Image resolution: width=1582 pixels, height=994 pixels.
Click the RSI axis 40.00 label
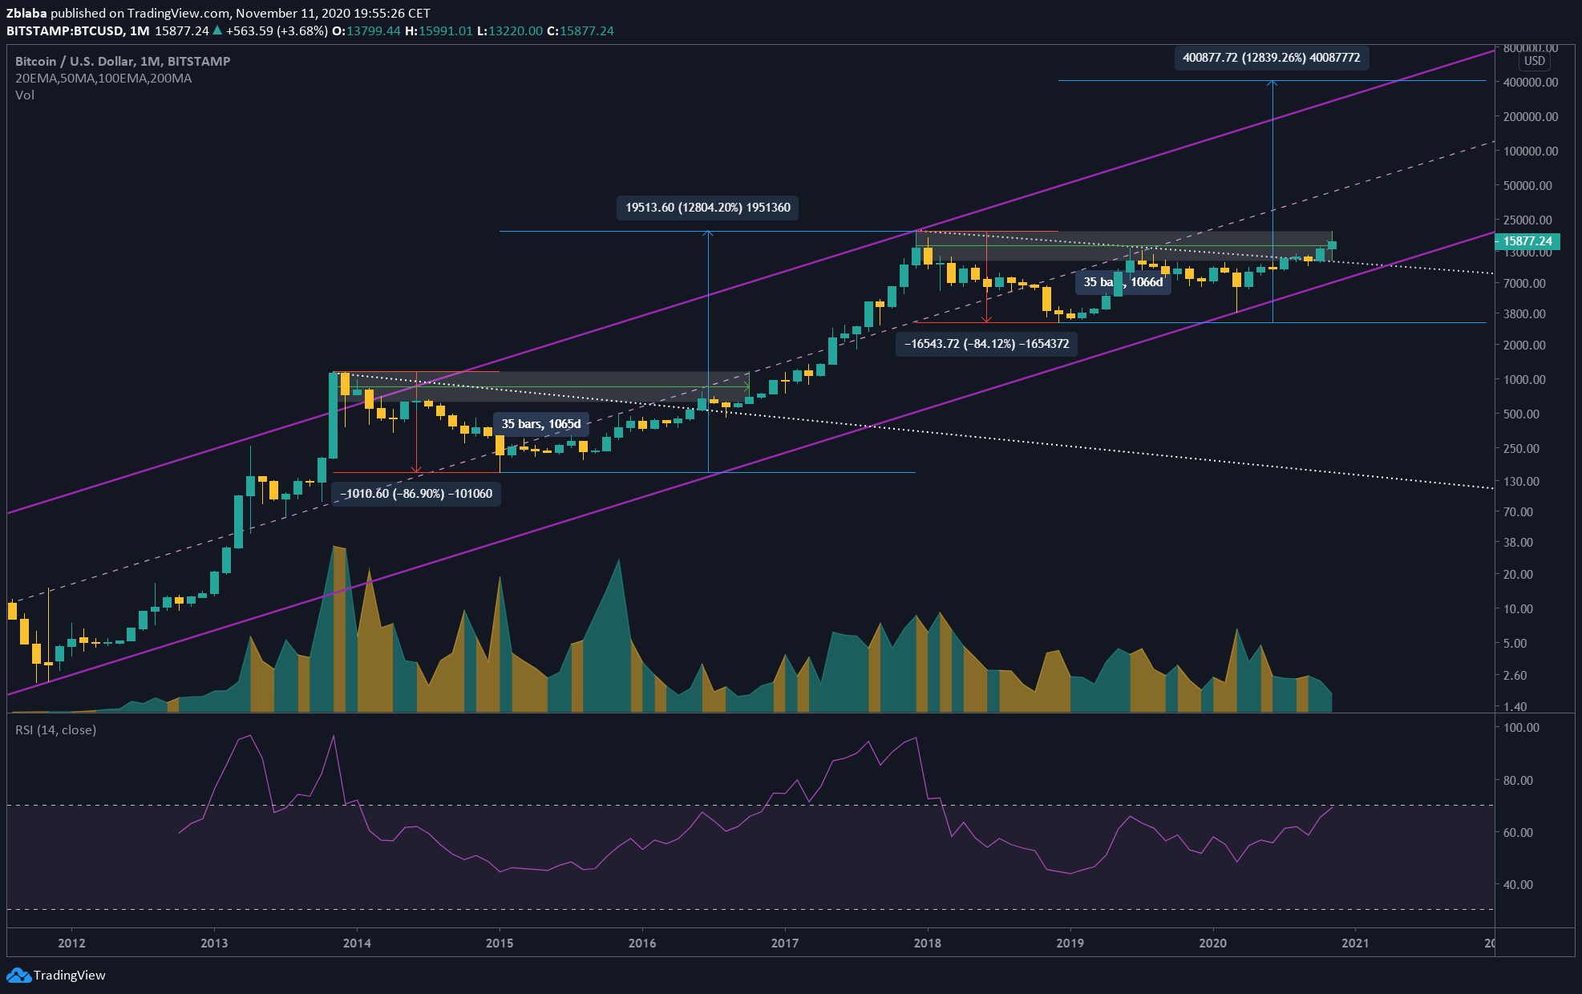click(1518, 885)
